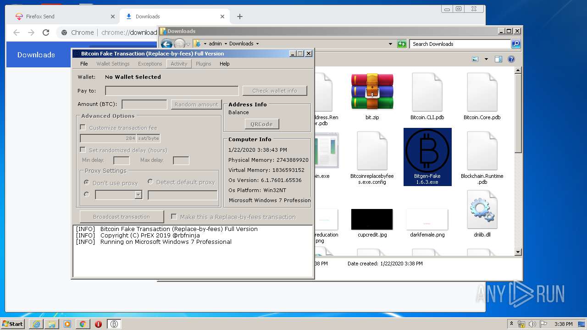Click Amount (BTC) field
The image size is (587, 330).
click(x=144, y=104)
